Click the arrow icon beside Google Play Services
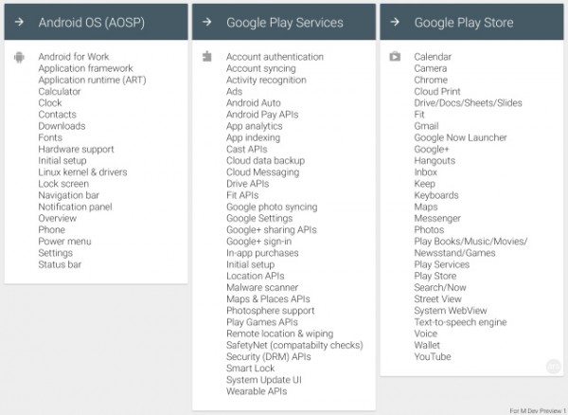 click(x=208, y=22)
